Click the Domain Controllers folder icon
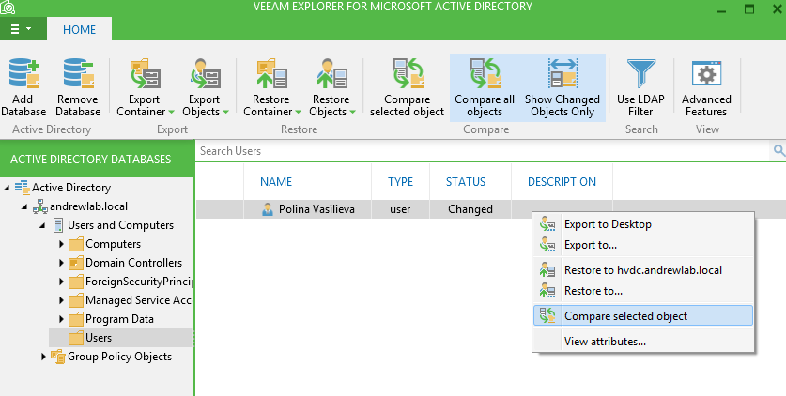Screen dimensions: 786x396 pos(76,263)
